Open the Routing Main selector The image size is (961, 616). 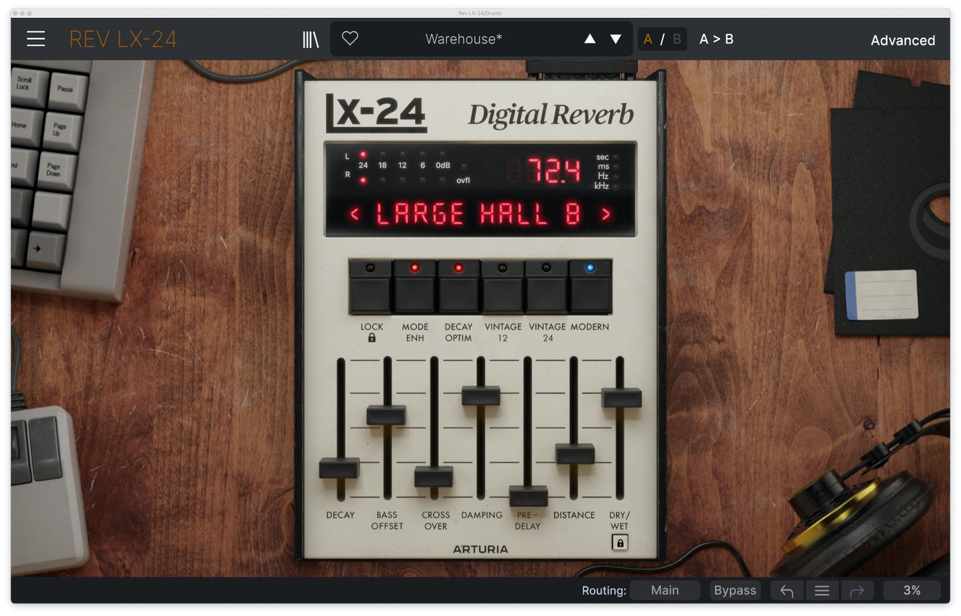pyautogui.click(x=664, y=590)
